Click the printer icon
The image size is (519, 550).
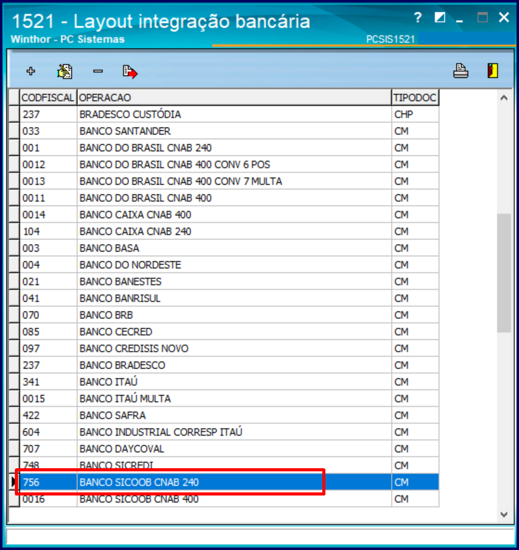[x=460, y=71]
